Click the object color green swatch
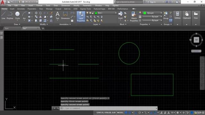 pos(145,13)
